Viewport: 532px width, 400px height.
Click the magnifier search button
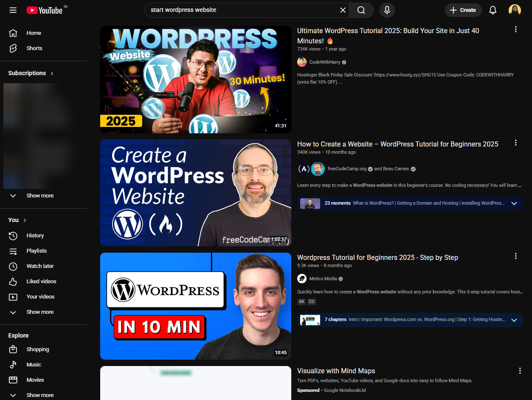click(x=361, y=10)
